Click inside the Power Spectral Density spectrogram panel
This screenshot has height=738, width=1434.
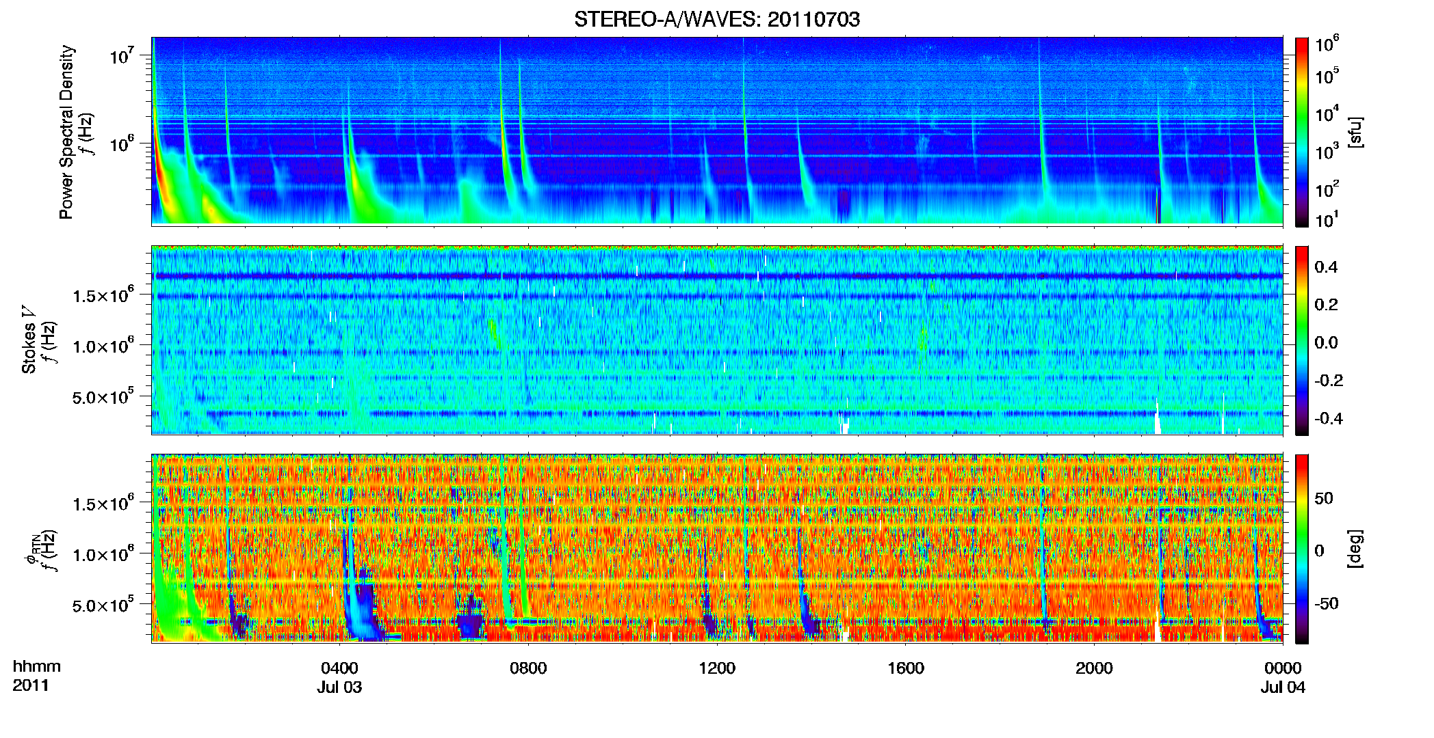717,131
